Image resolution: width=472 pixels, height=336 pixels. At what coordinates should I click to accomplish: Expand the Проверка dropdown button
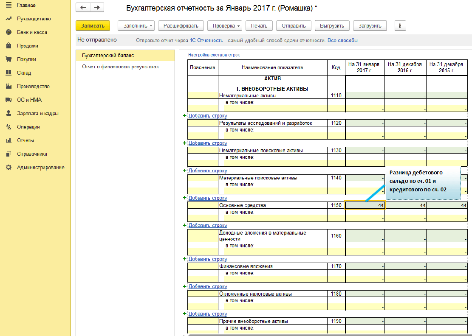click(x=224, y=26)
